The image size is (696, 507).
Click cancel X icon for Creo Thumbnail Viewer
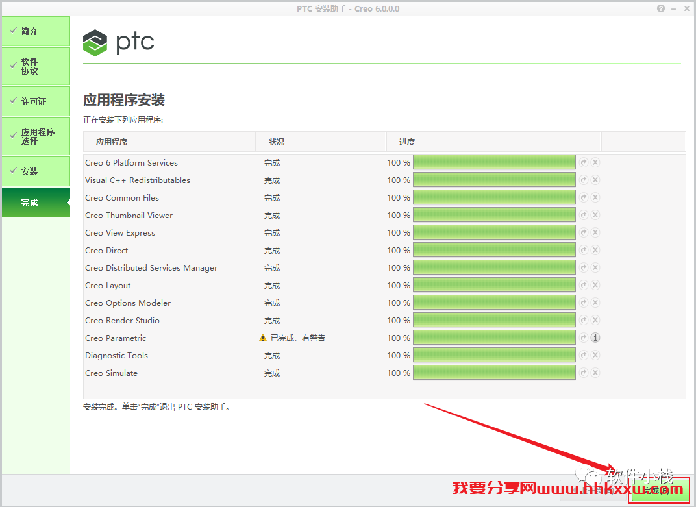[x=595, y=215]
